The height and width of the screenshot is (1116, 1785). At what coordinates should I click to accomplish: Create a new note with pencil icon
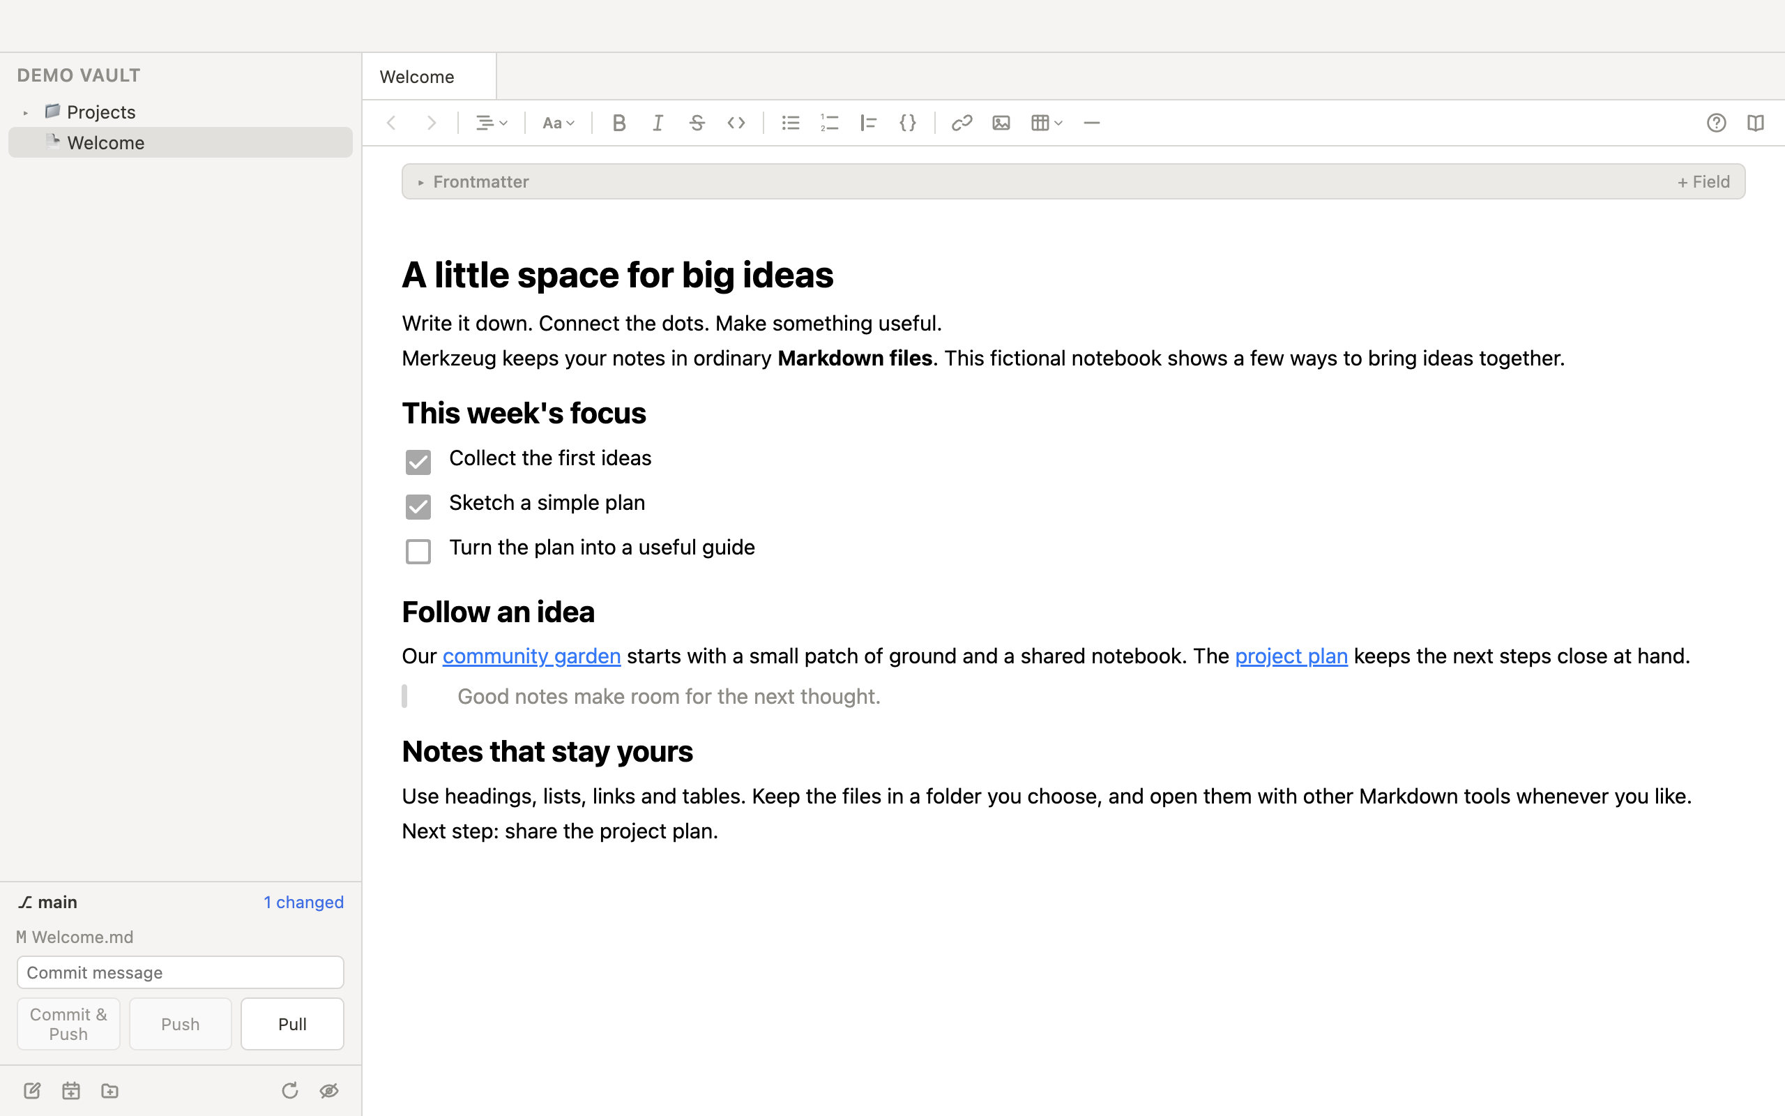[x=31, y=1090]
